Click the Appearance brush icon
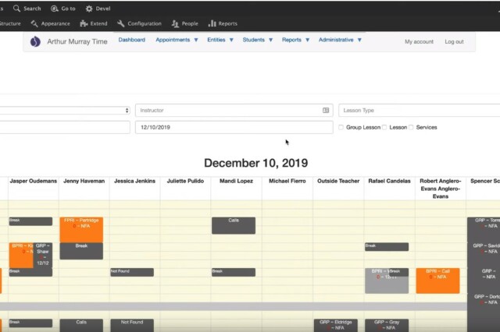 pos(34,24)
